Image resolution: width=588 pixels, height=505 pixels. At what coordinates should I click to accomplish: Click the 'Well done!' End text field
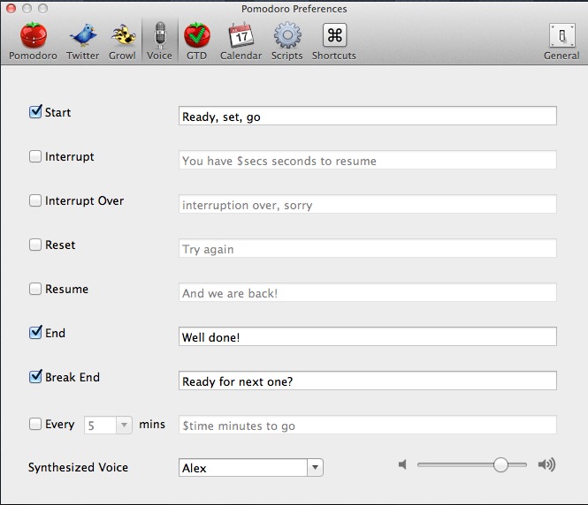367,336
